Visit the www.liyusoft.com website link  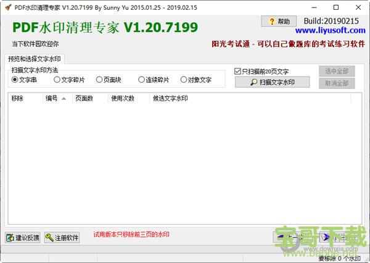[x=330, y=30]
